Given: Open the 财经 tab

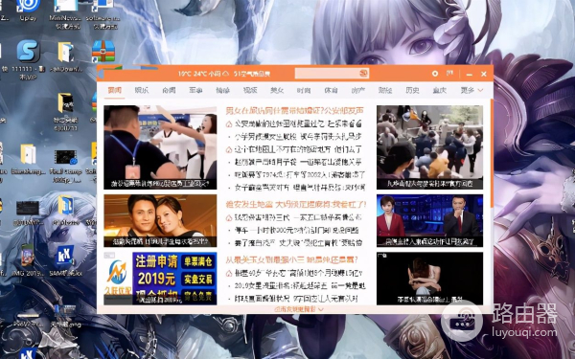Looking at the screenshot, I should pyautogui.click(x=385, y=90).
